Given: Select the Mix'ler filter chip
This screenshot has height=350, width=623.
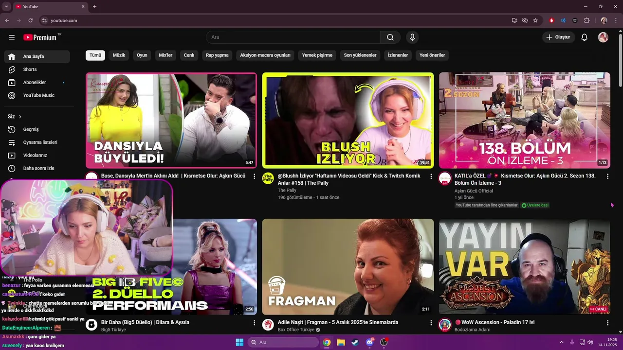Looking at the screenshot, I should click(165, 55).
